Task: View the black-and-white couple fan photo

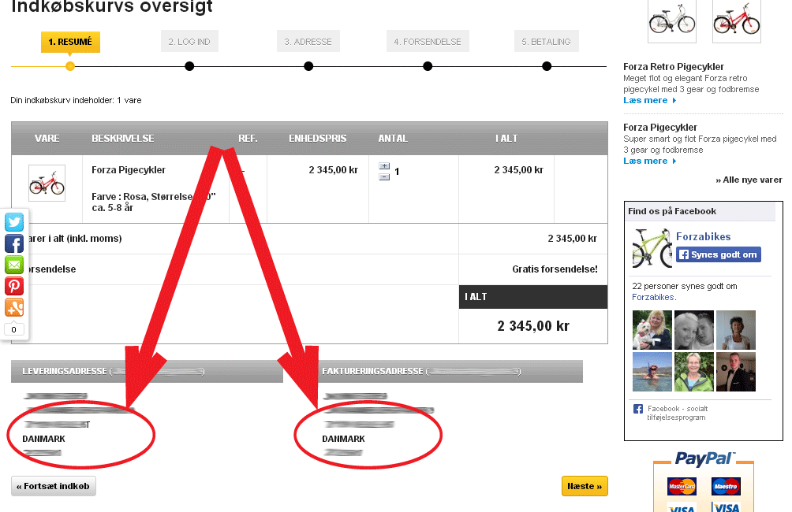Action: click(x=694, y=330)
